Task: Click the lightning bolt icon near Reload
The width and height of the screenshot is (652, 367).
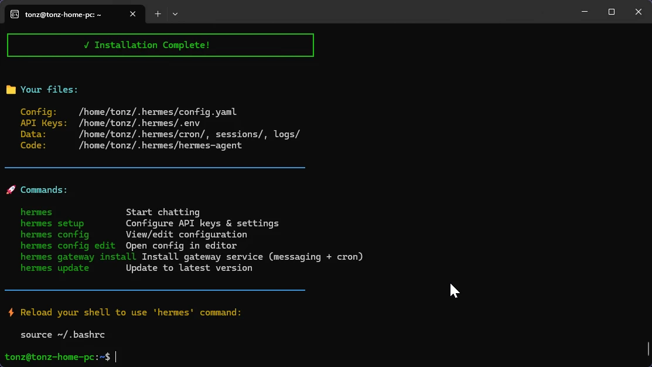Action: click(x=11, y=312)
